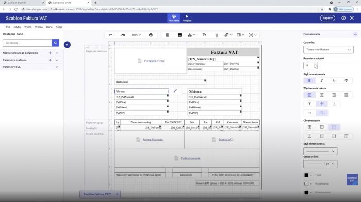Apply all borders option
The height and width of the screenshot is (202, 361).
tap(309, 127)
